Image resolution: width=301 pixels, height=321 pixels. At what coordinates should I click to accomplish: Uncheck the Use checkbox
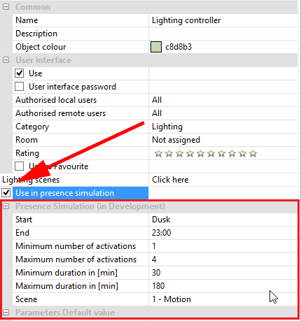click(19, 73)
